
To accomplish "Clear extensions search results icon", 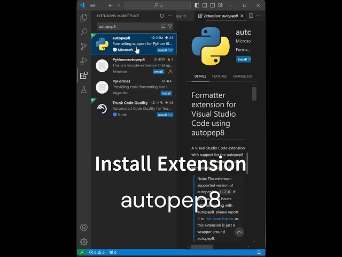I will pos(163,26).
